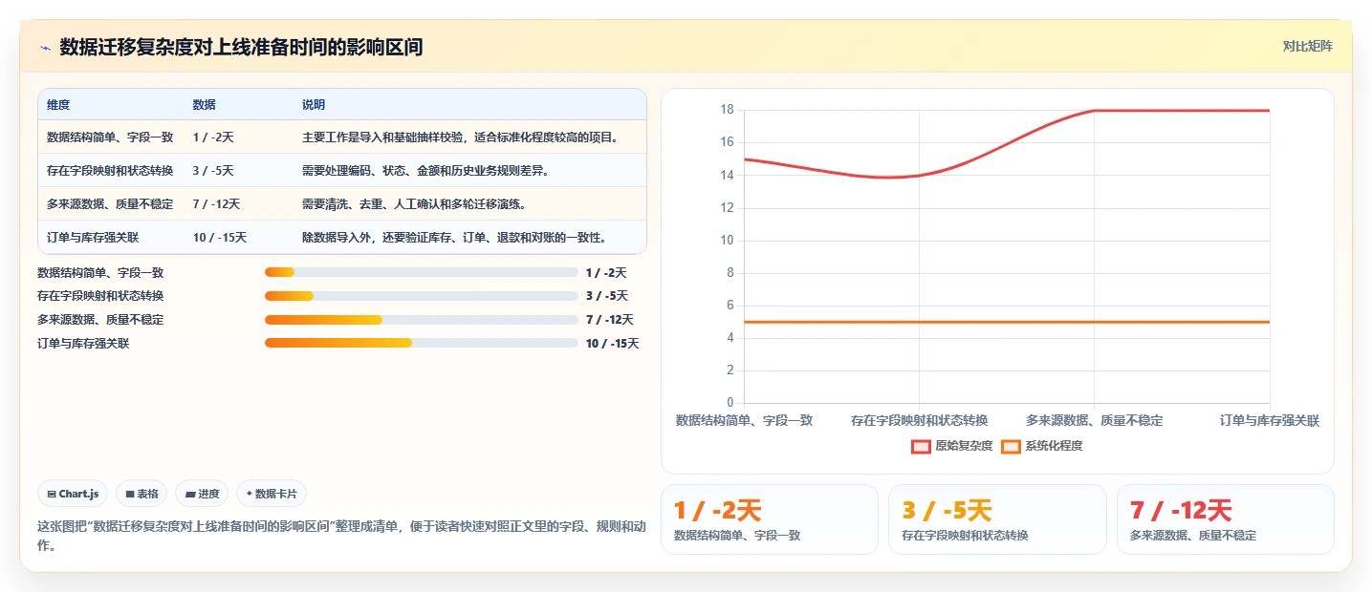1372x592 pixels.
Task: Click description starting 需要清洗、去重、人工确认
Action: 413,204
